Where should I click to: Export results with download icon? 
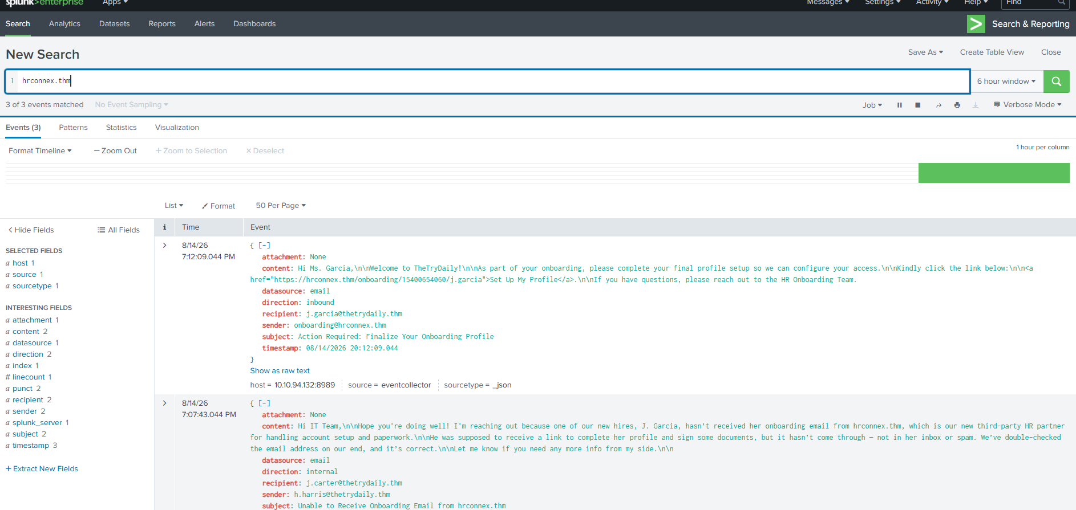[976, 105]
